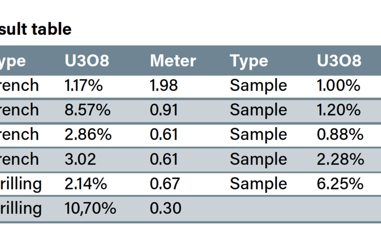The width and height of the screenshot is (381, 250).
Task: Select the 1.20% sample cell
Action: coord(339,110)
